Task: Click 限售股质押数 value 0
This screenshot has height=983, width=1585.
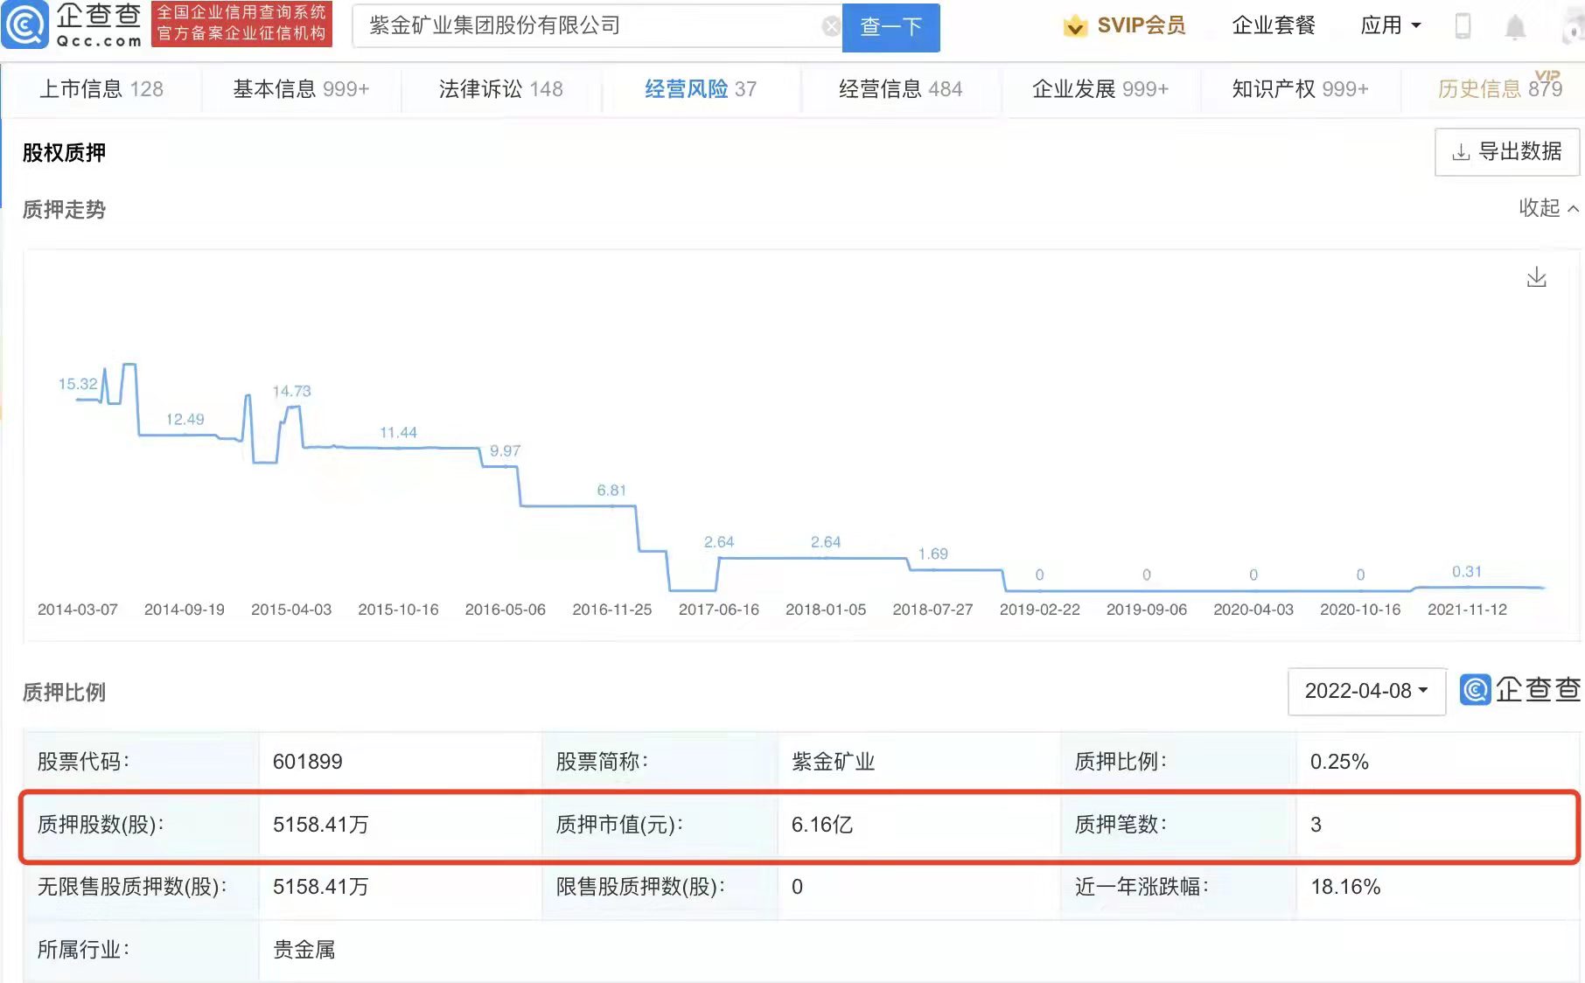Action: click(x=797, y=887)
